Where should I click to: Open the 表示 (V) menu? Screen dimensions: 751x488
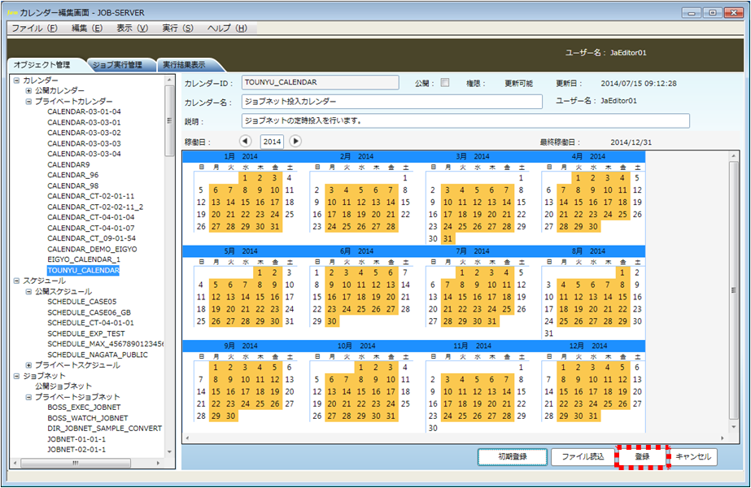coord(132,28)
